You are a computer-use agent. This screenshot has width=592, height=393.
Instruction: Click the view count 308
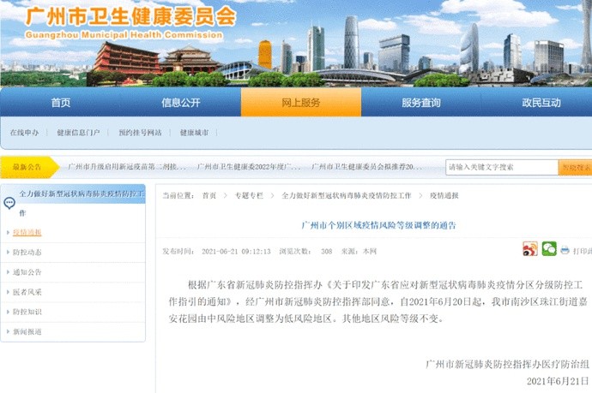[x=326, y=252]
